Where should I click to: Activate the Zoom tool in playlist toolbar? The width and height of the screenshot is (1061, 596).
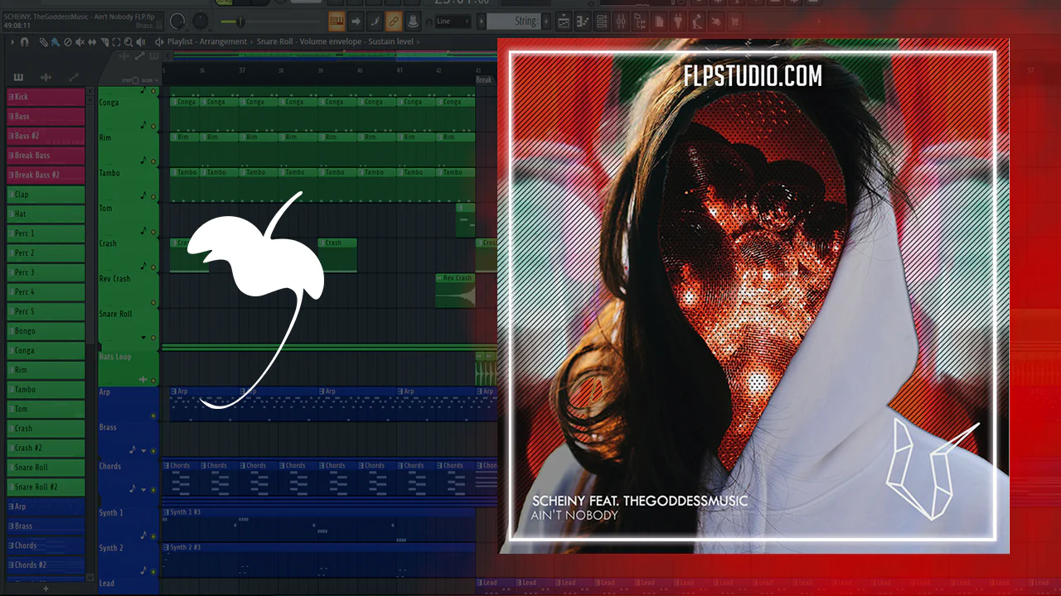(x=128, y=41)
